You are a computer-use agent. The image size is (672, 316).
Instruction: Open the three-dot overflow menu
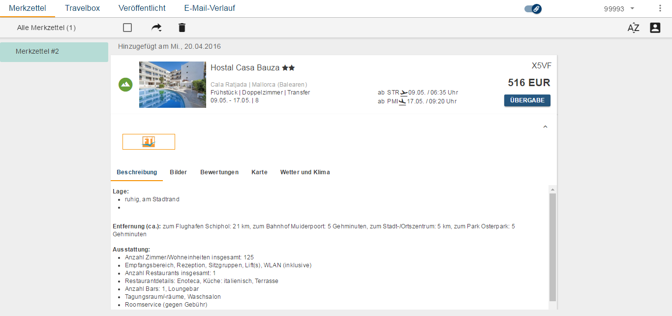tap(660, 8)
